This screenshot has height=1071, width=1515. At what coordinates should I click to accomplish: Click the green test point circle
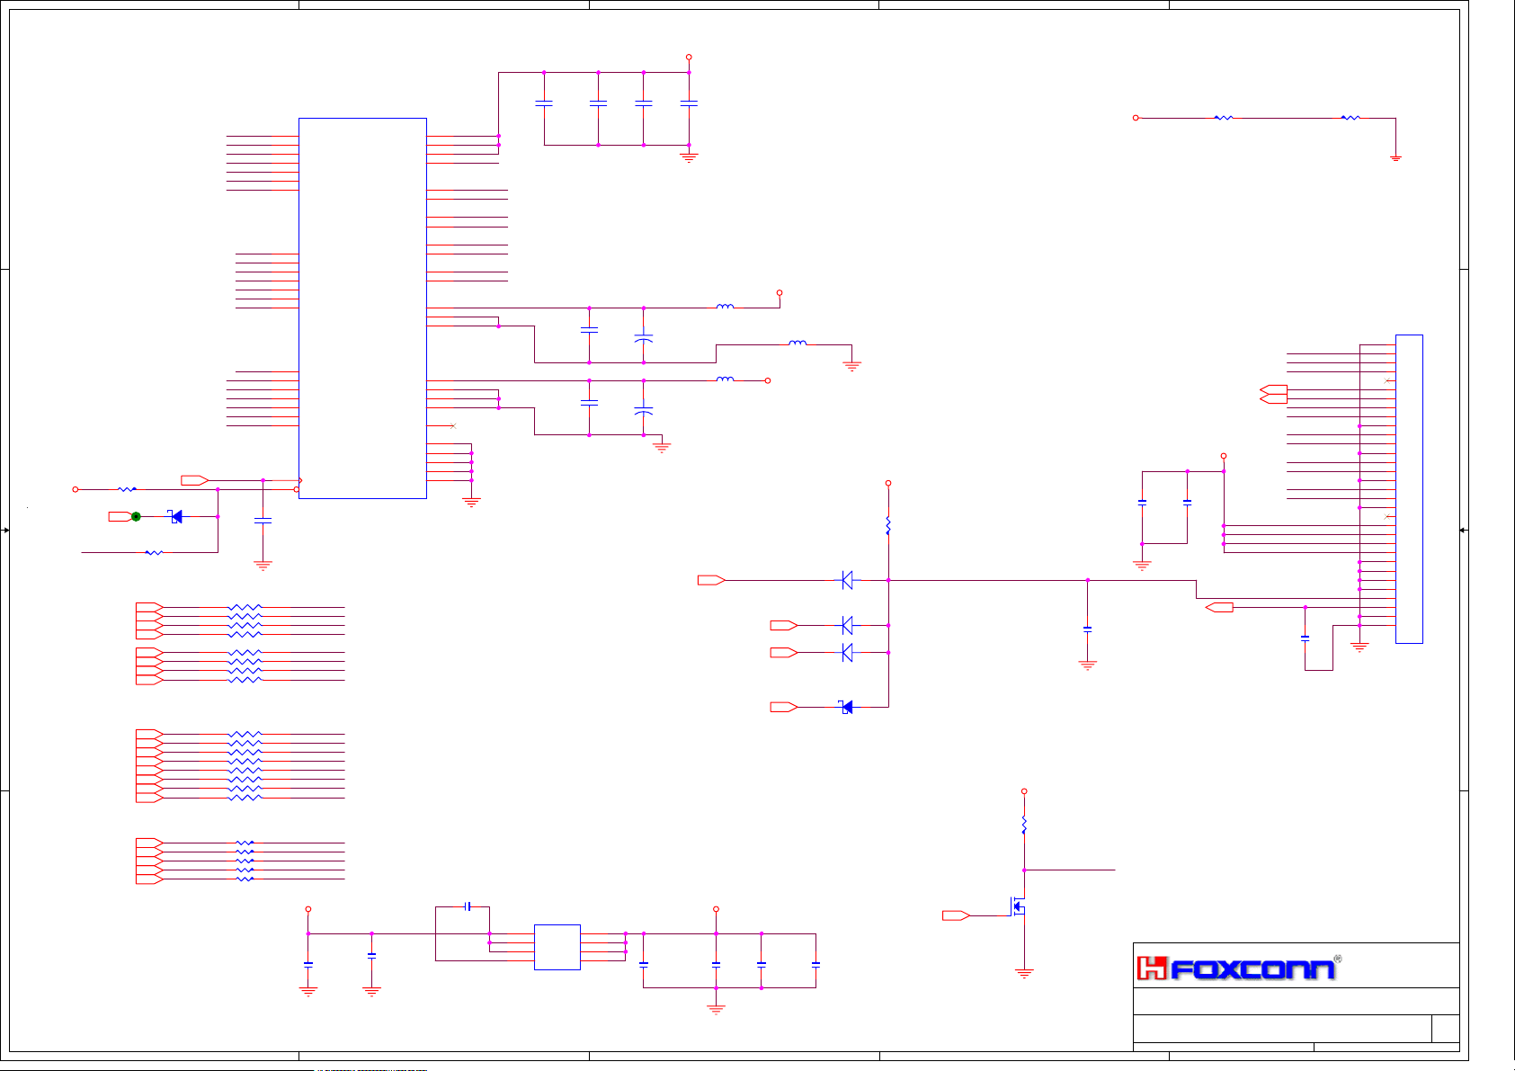[136, 516]
